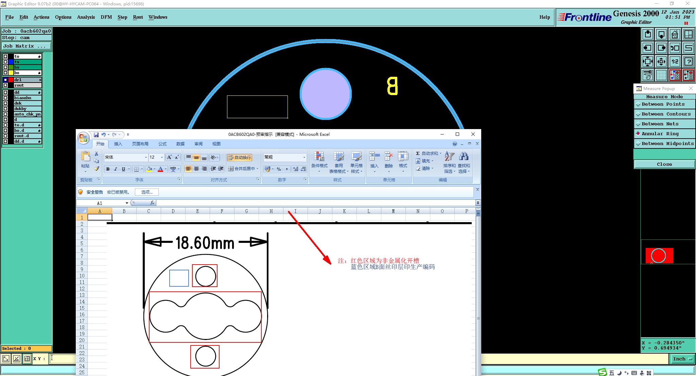This screenshot has height=376, width=696.
Task: Expand the number format combo box
Action: pos(304,157)
